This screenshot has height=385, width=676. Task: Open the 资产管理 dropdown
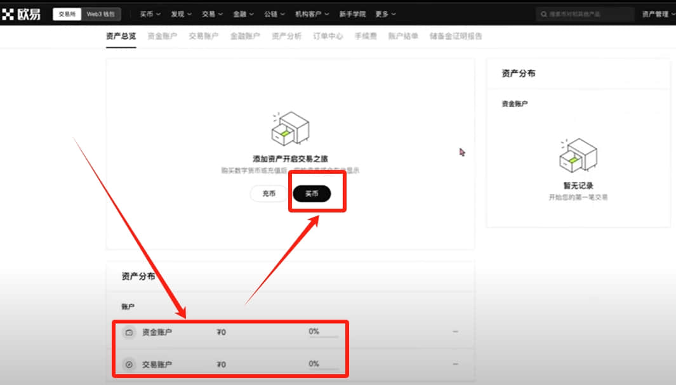pyautogui.click(x=658, y=14)
